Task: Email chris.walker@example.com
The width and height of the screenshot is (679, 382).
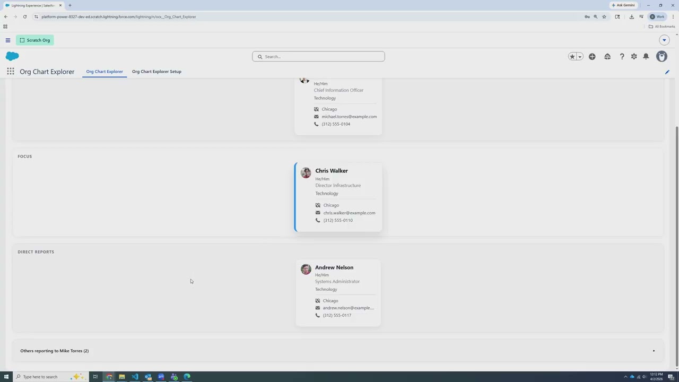Action: pyautogui.click(x=349, y=213)
